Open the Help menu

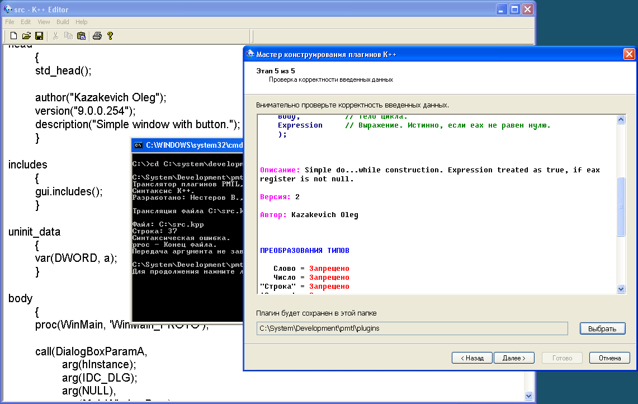82,22
